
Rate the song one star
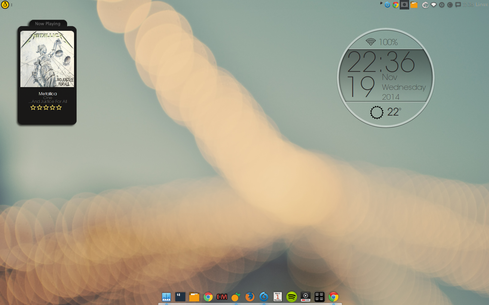[33, 107]
